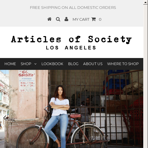Navigate to HOME in nav bar
Image resolution: width=148 pixels, height=148 pixels.
pyautogui.click(x=10, y=64)
